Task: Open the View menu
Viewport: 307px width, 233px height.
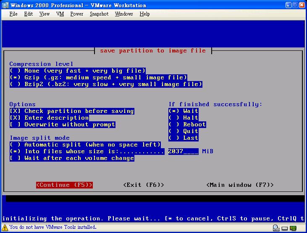Action: coord(44,14)
